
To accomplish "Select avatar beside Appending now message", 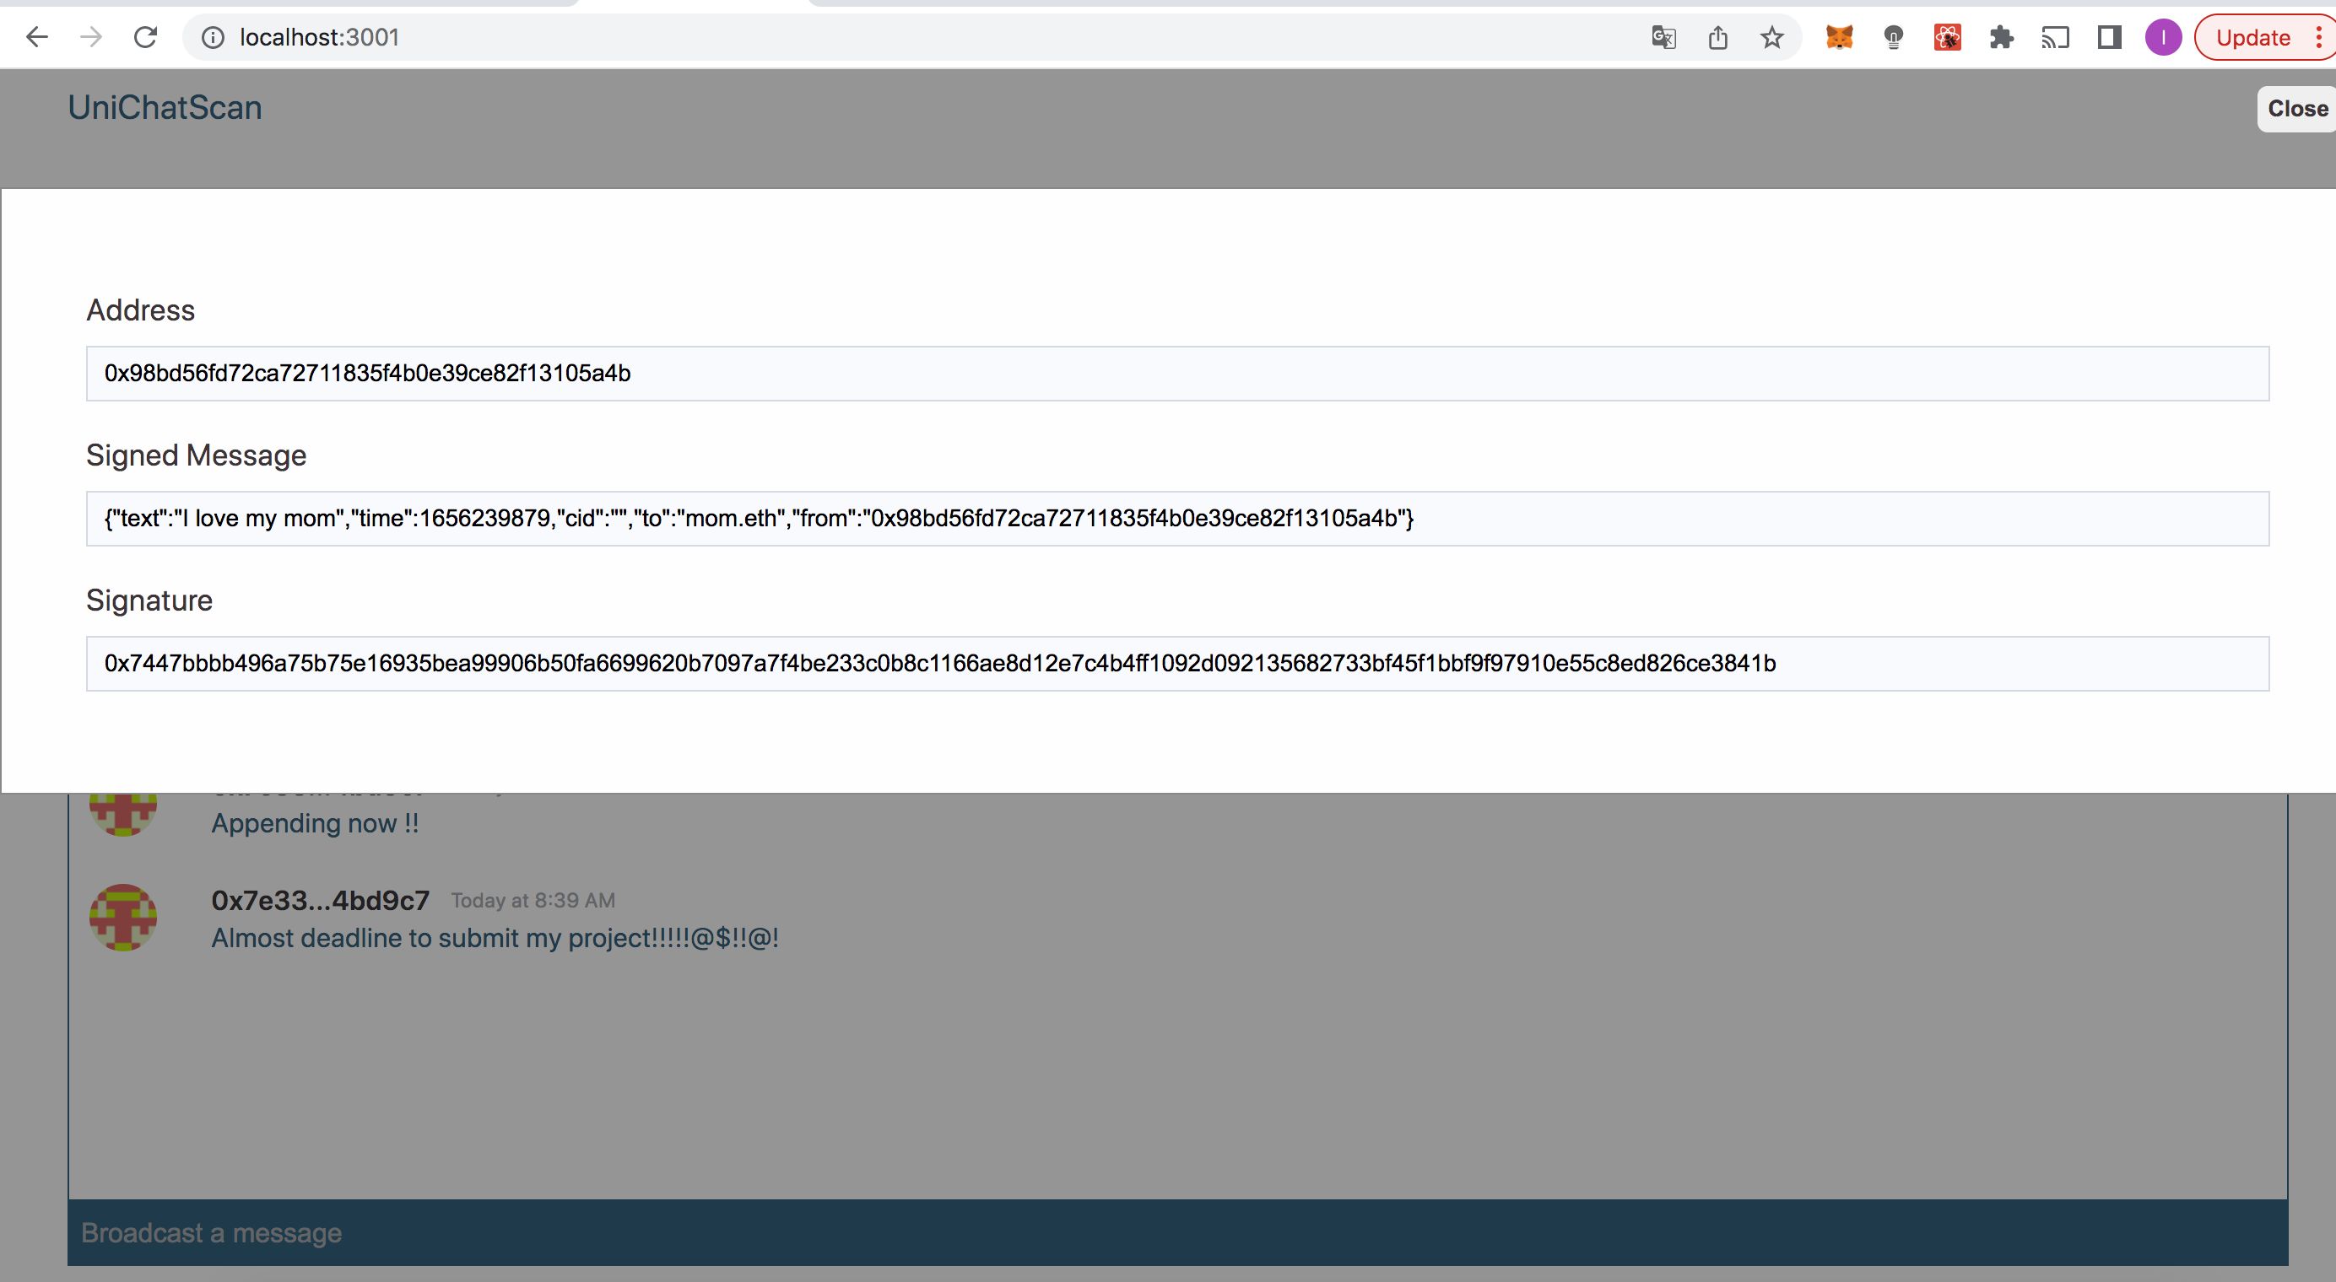I will coord(123,814).
